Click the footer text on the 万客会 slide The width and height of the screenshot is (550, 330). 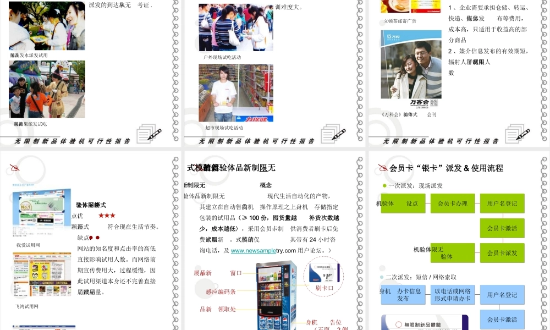tap(441, 141)
